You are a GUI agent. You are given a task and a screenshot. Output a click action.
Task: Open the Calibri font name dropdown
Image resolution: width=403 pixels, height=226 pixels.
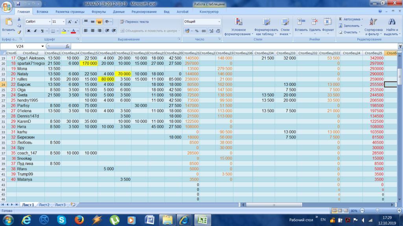[x=50, y=22]
